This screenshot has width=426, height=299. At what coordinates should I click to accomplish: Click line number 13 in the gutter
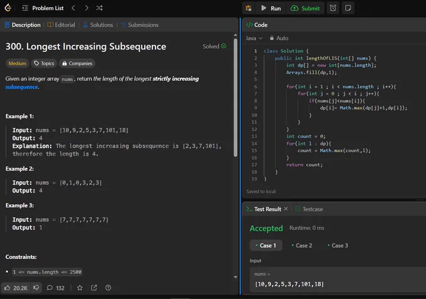254,136
